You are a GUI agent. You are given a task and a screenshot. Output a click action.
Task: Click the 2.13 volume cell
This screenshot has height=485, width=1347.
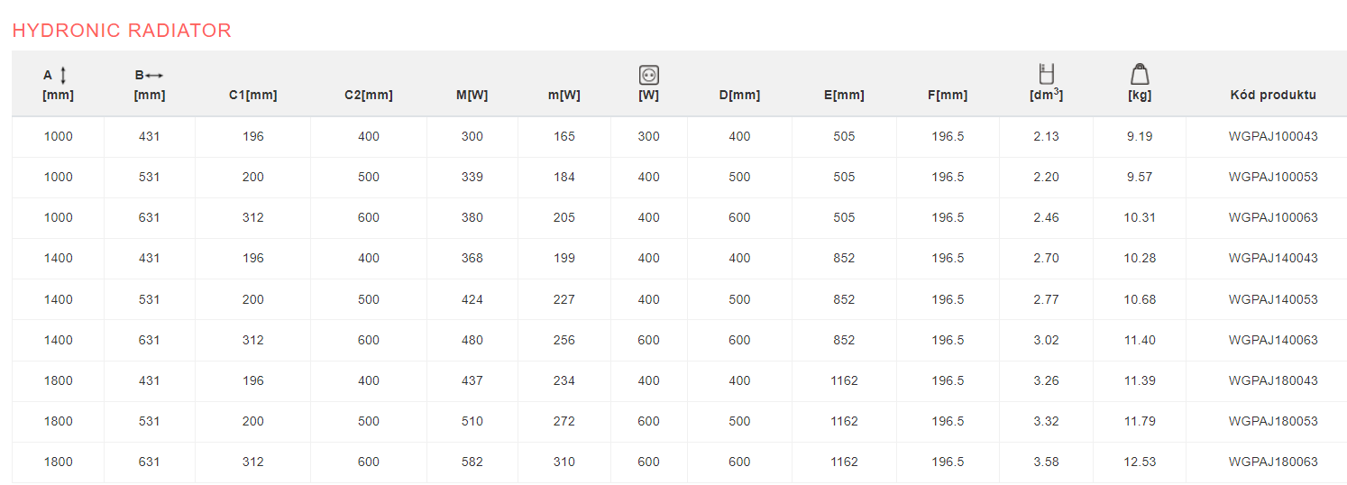coord(1046,137)
